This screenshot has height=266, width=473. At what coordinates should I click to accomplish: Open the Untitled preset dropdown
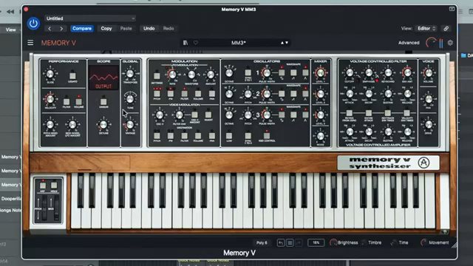90,18
